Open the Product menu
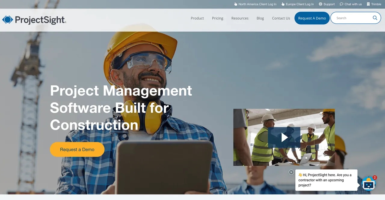This screenshot has width=385, height=200. [x=197, y=18]
